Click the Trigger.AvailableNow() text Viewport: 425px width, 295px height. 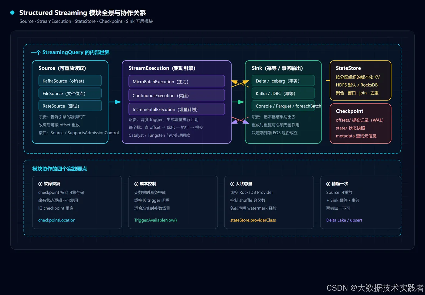155,220
